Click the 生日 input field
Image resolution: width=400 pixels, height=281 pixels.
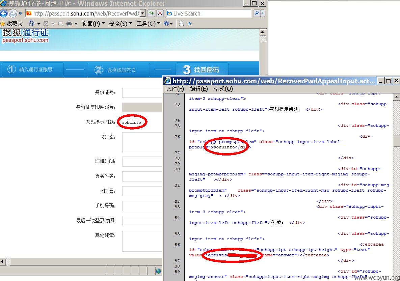142,191
